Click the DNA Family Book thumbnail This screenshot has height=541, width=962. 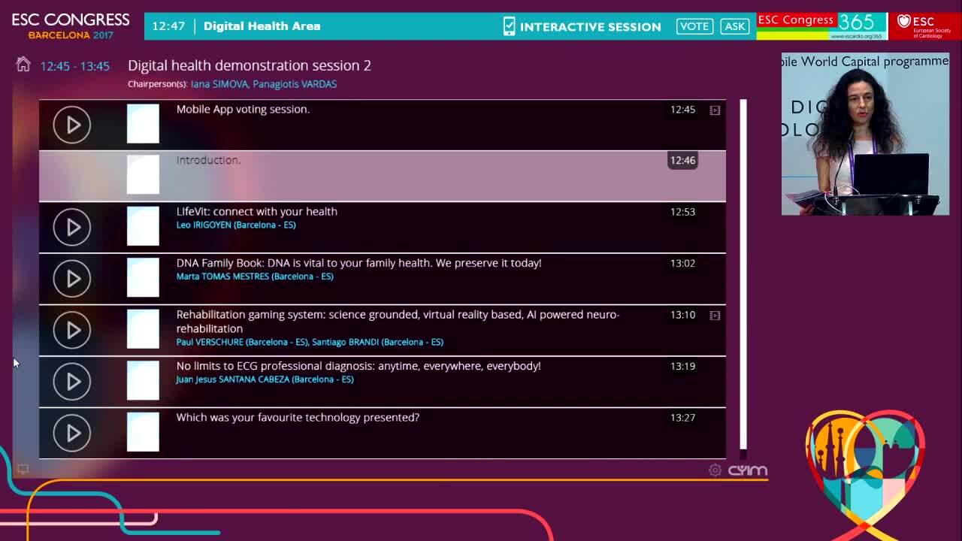[x=143, y=278]
